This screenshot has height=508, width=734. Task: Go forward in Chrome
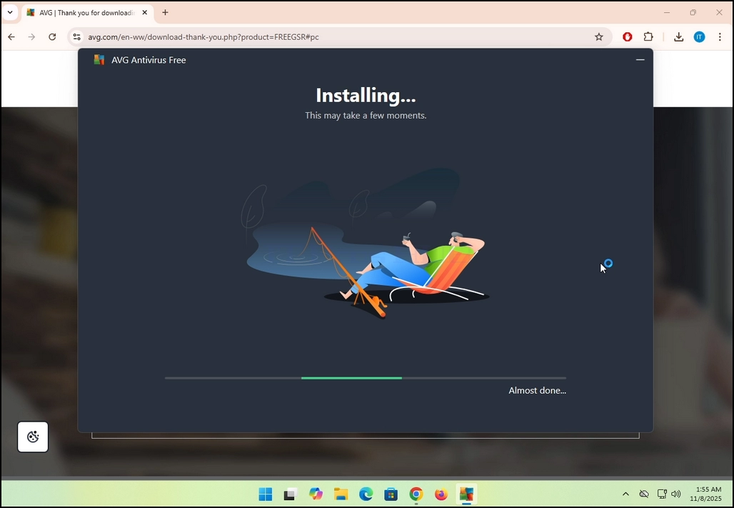[31, 36]
